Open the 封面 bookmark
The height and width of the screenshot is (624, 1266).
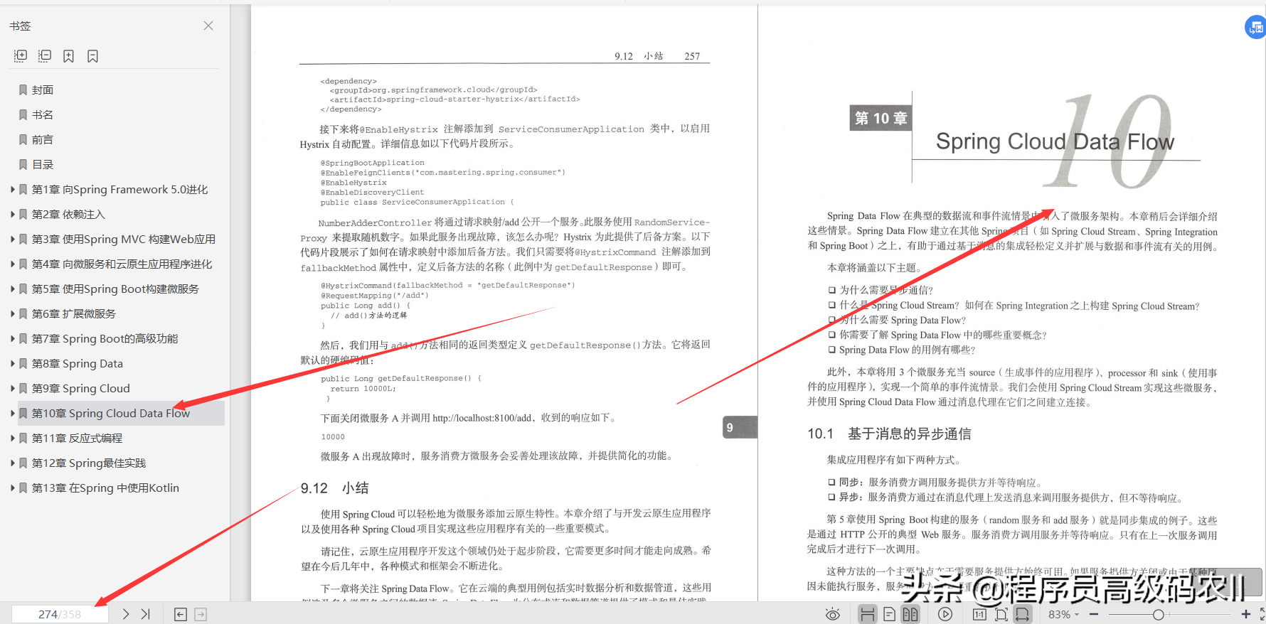pyautogui.click(x=43, y=90)
